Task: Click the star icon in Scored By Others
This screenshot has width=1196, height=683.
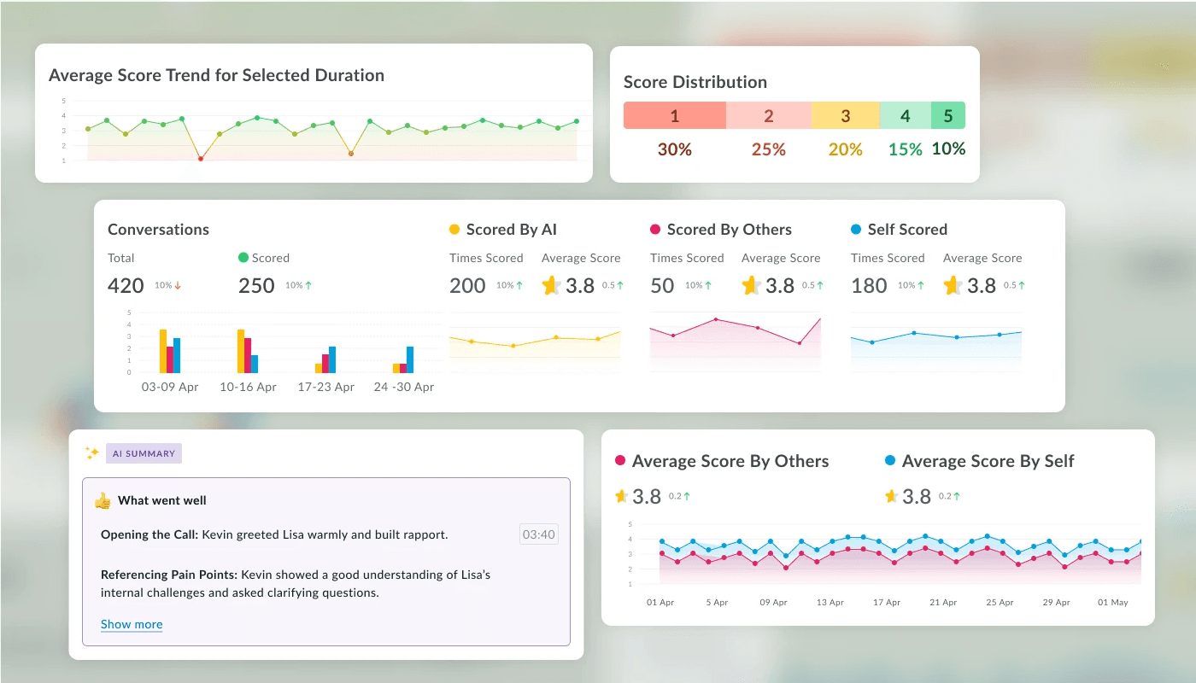Action: pyautogui.click(x=751, y=285)
